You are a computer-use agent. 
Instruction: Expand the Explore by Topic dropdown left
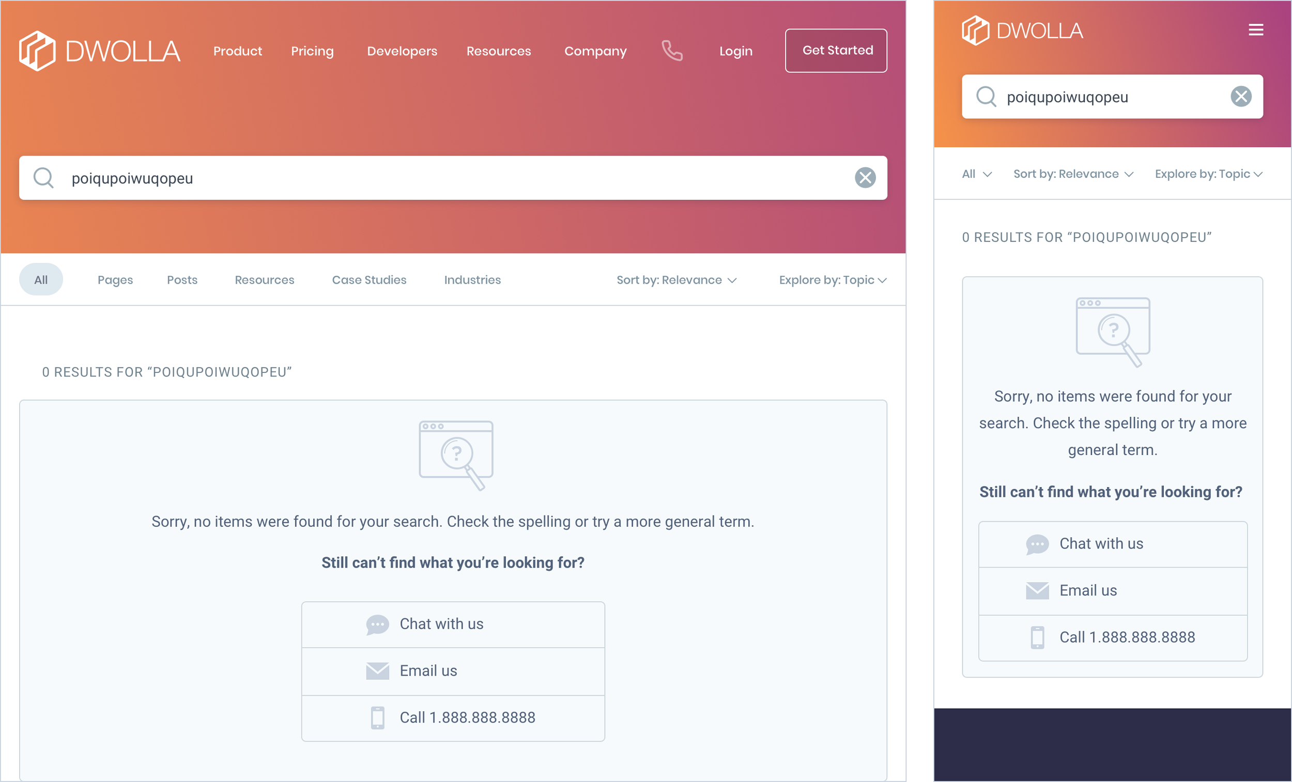pos(832,279)
